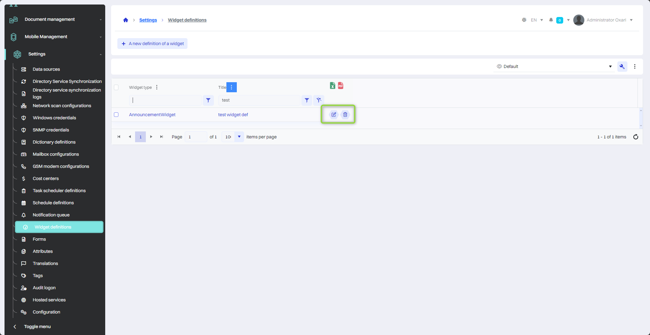Click the edit icon for test widget def
Image resolution: width=650 pixels, height=335 pixels.
click(x=333, y=114)
